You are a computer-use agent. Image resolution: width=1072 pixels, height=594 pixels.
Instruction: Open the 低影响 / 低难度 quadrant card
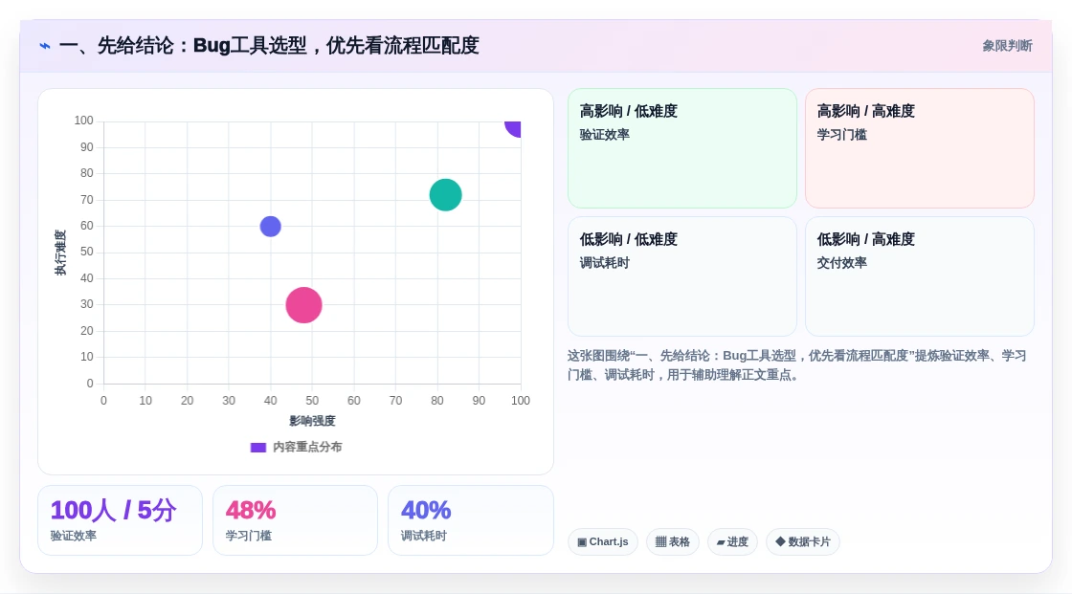point(682,276)
